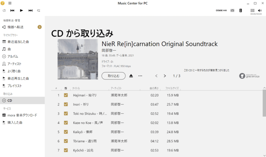Skip to the next track
This screenshot has height=157, width=266.
(30, 10)
